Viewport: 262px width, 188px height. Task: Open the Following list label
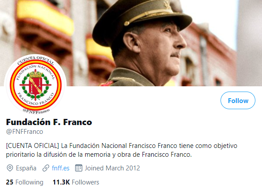pos(30,182)
